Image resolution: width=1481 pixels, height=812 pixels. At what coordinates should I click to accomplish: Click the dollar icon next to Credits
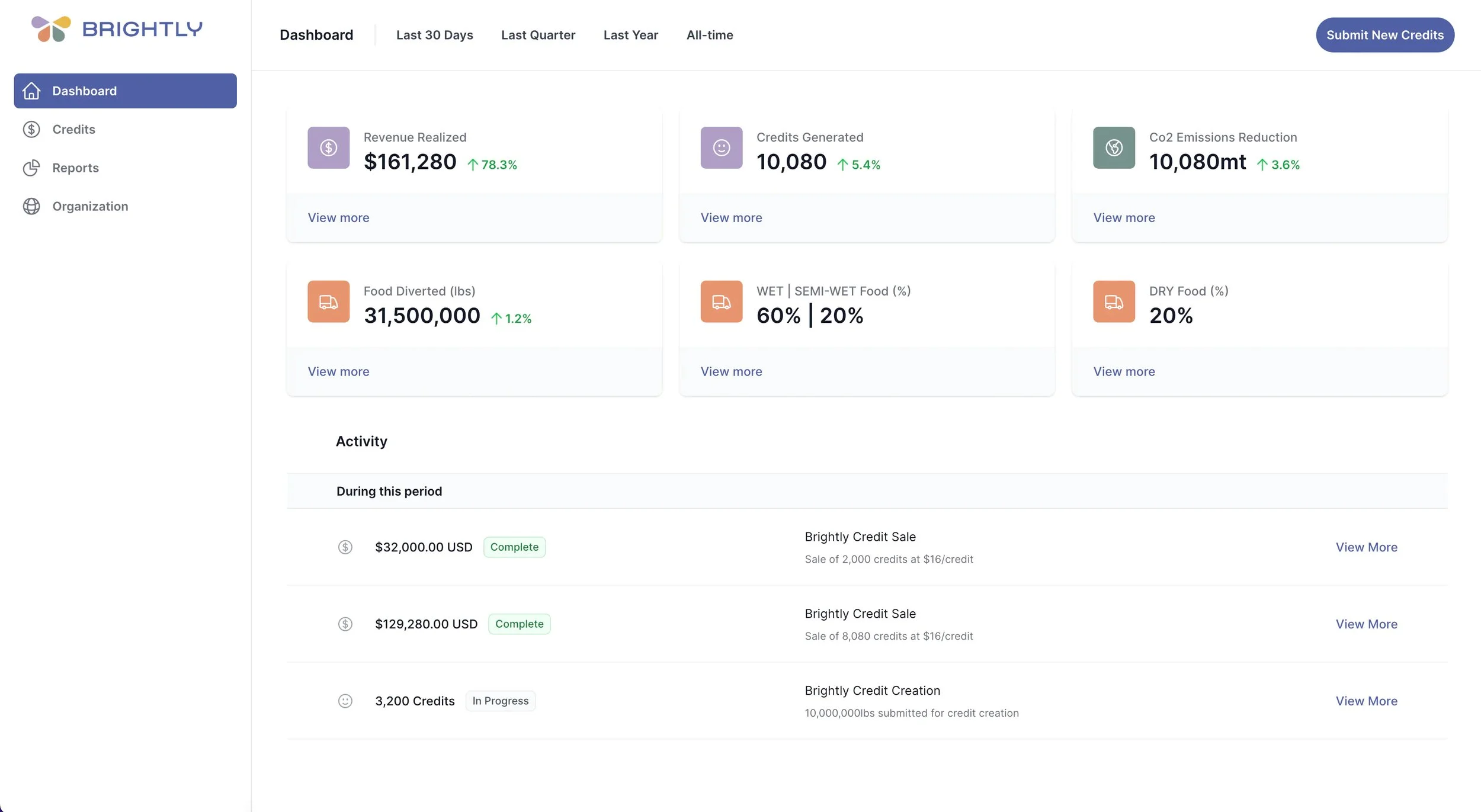pos(31,129)
